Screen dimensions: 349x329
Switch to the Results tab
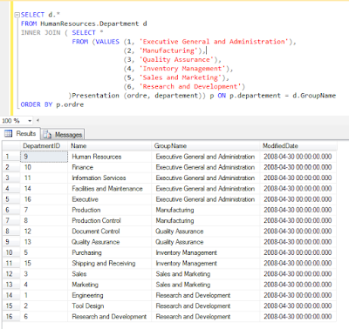coord(20,133)
